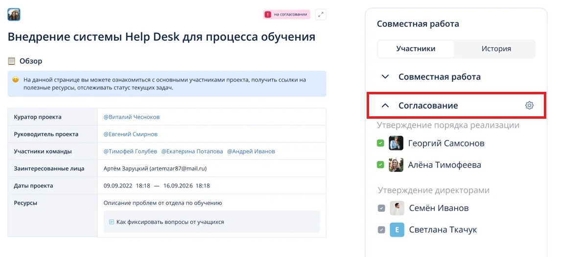Collapse the Согласование section chevron

click(385, 106)
